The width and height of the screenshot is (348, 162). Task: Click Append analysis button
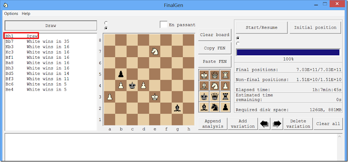pyautogui.click(x=213, y=124)
